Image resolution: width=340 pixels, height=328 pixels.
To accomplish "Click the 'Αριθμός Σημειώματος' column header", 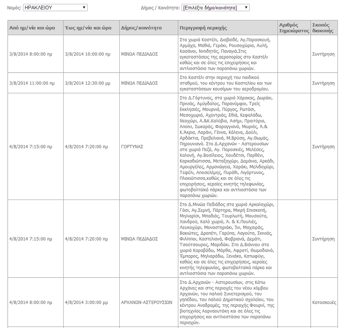I will pos(294,28).
